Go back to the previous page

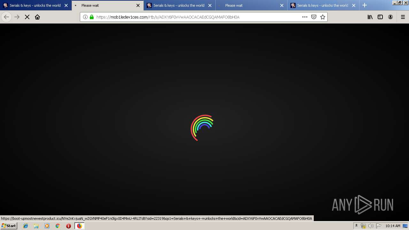pyautogui.click(x=6, y=17)
